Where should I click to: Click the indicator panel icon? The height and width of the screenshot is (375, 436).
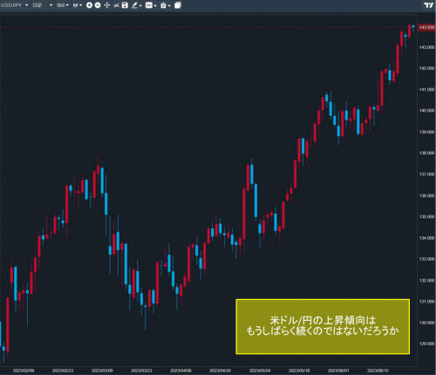pos(149,5)
